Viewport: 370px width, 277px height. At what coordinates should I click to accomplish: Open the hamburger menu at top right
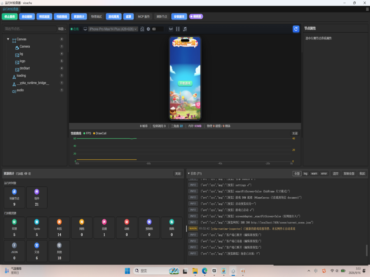[367, 9]
